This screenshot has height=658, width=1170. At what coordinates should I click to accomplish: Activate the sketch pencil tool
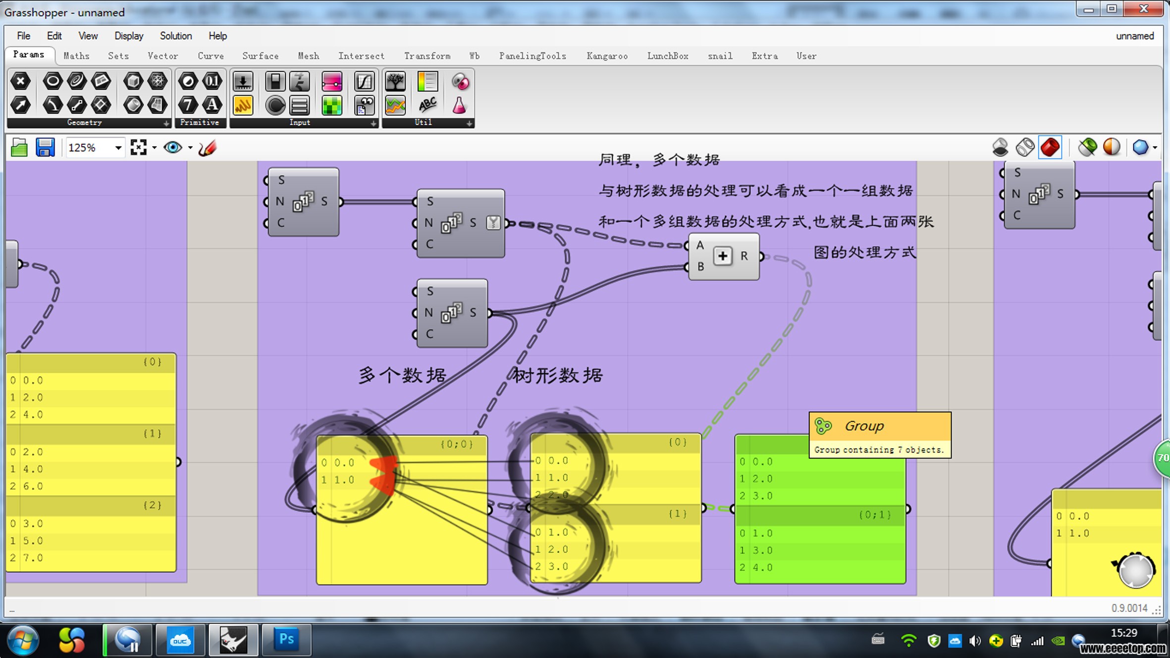coord(207,148)
